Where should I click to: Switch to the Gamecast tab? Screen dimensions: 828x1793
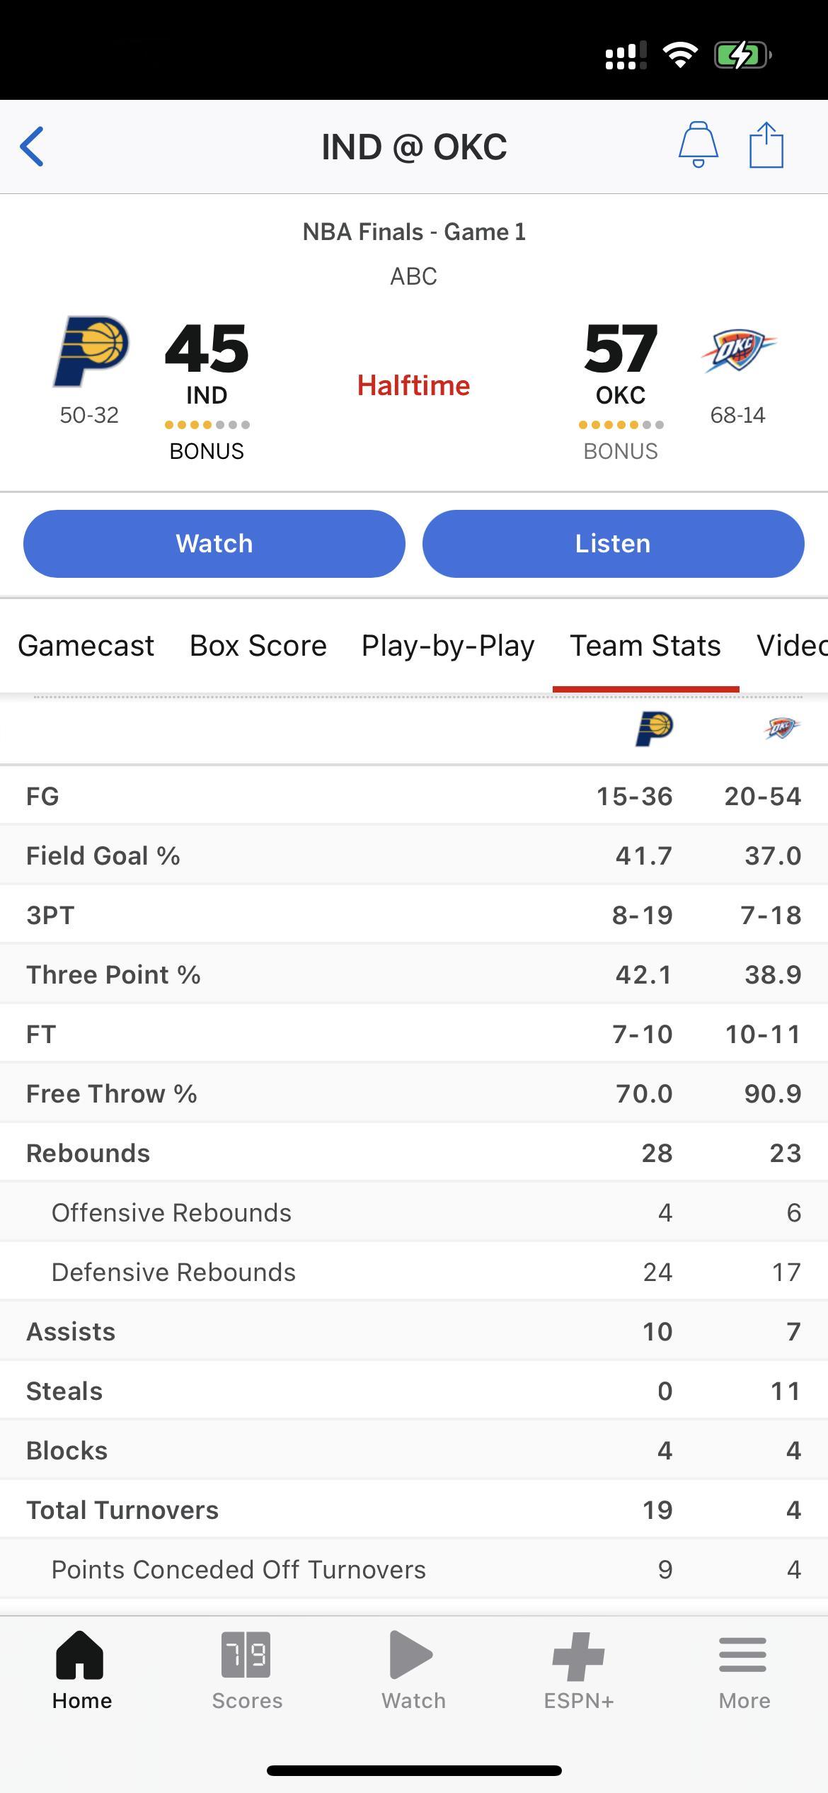pyautogui.click(x=86, y=646)
